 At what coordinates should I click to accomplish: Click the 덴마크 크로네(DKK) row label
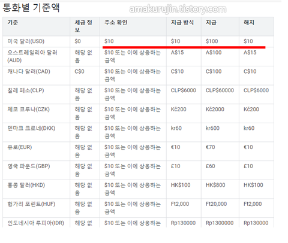coord(31,128)
